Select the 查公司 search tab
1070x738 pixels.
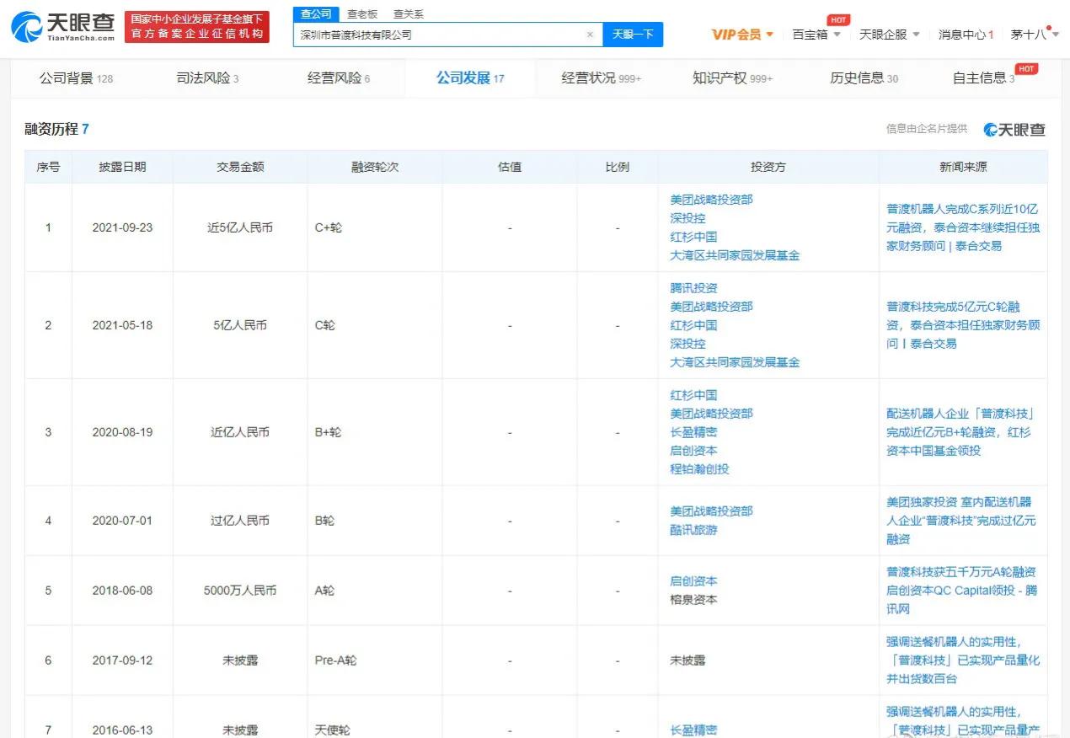[317, 14]
